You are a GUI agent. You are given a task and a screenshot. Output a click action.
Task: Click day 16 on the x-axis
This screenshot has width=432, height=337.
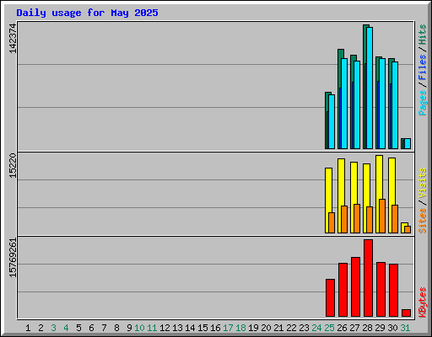215,328
